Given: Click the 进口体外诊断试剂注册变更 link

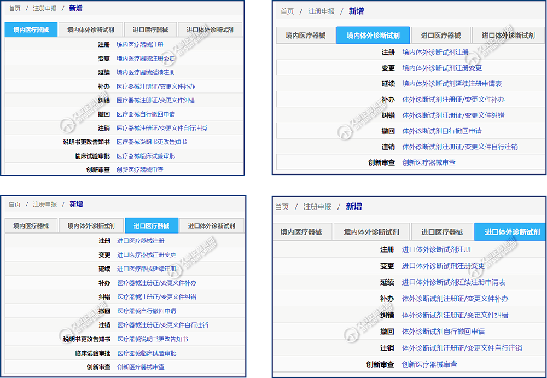Looking at the screenshot, I should (443, 266).
